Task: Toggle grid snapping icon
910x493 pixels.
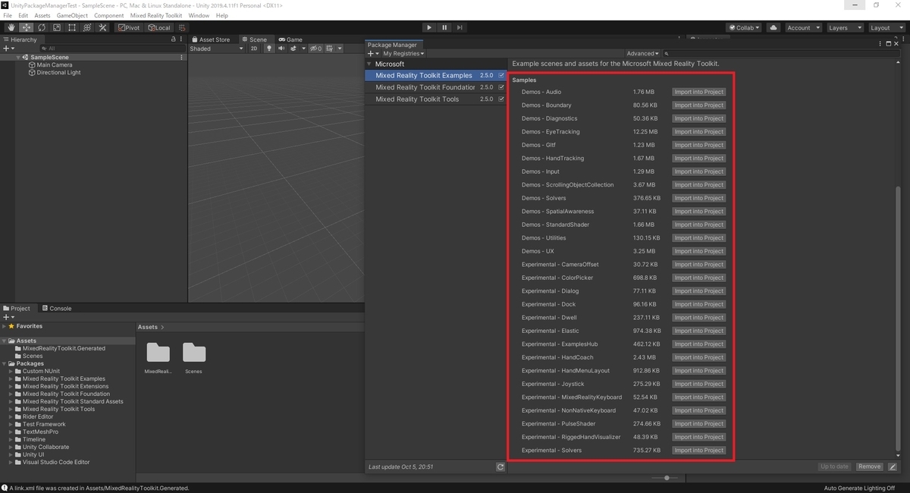Action: (x=182, y=27)
